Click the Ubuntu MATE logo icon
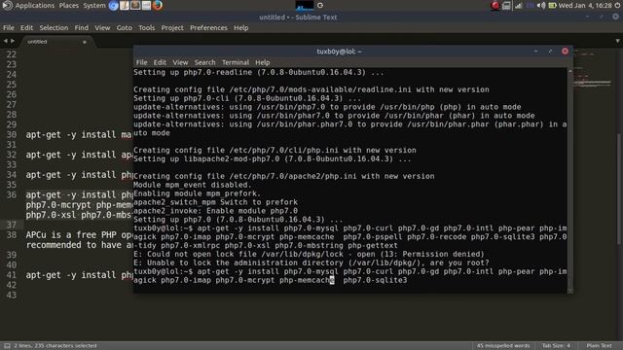Viewport: 623px width, 350px height. [x=7, y=6]
